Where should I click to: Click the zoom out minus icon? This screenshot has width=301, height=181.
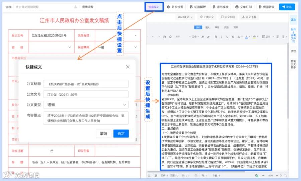pyautogui.click(x=263, y=175)
